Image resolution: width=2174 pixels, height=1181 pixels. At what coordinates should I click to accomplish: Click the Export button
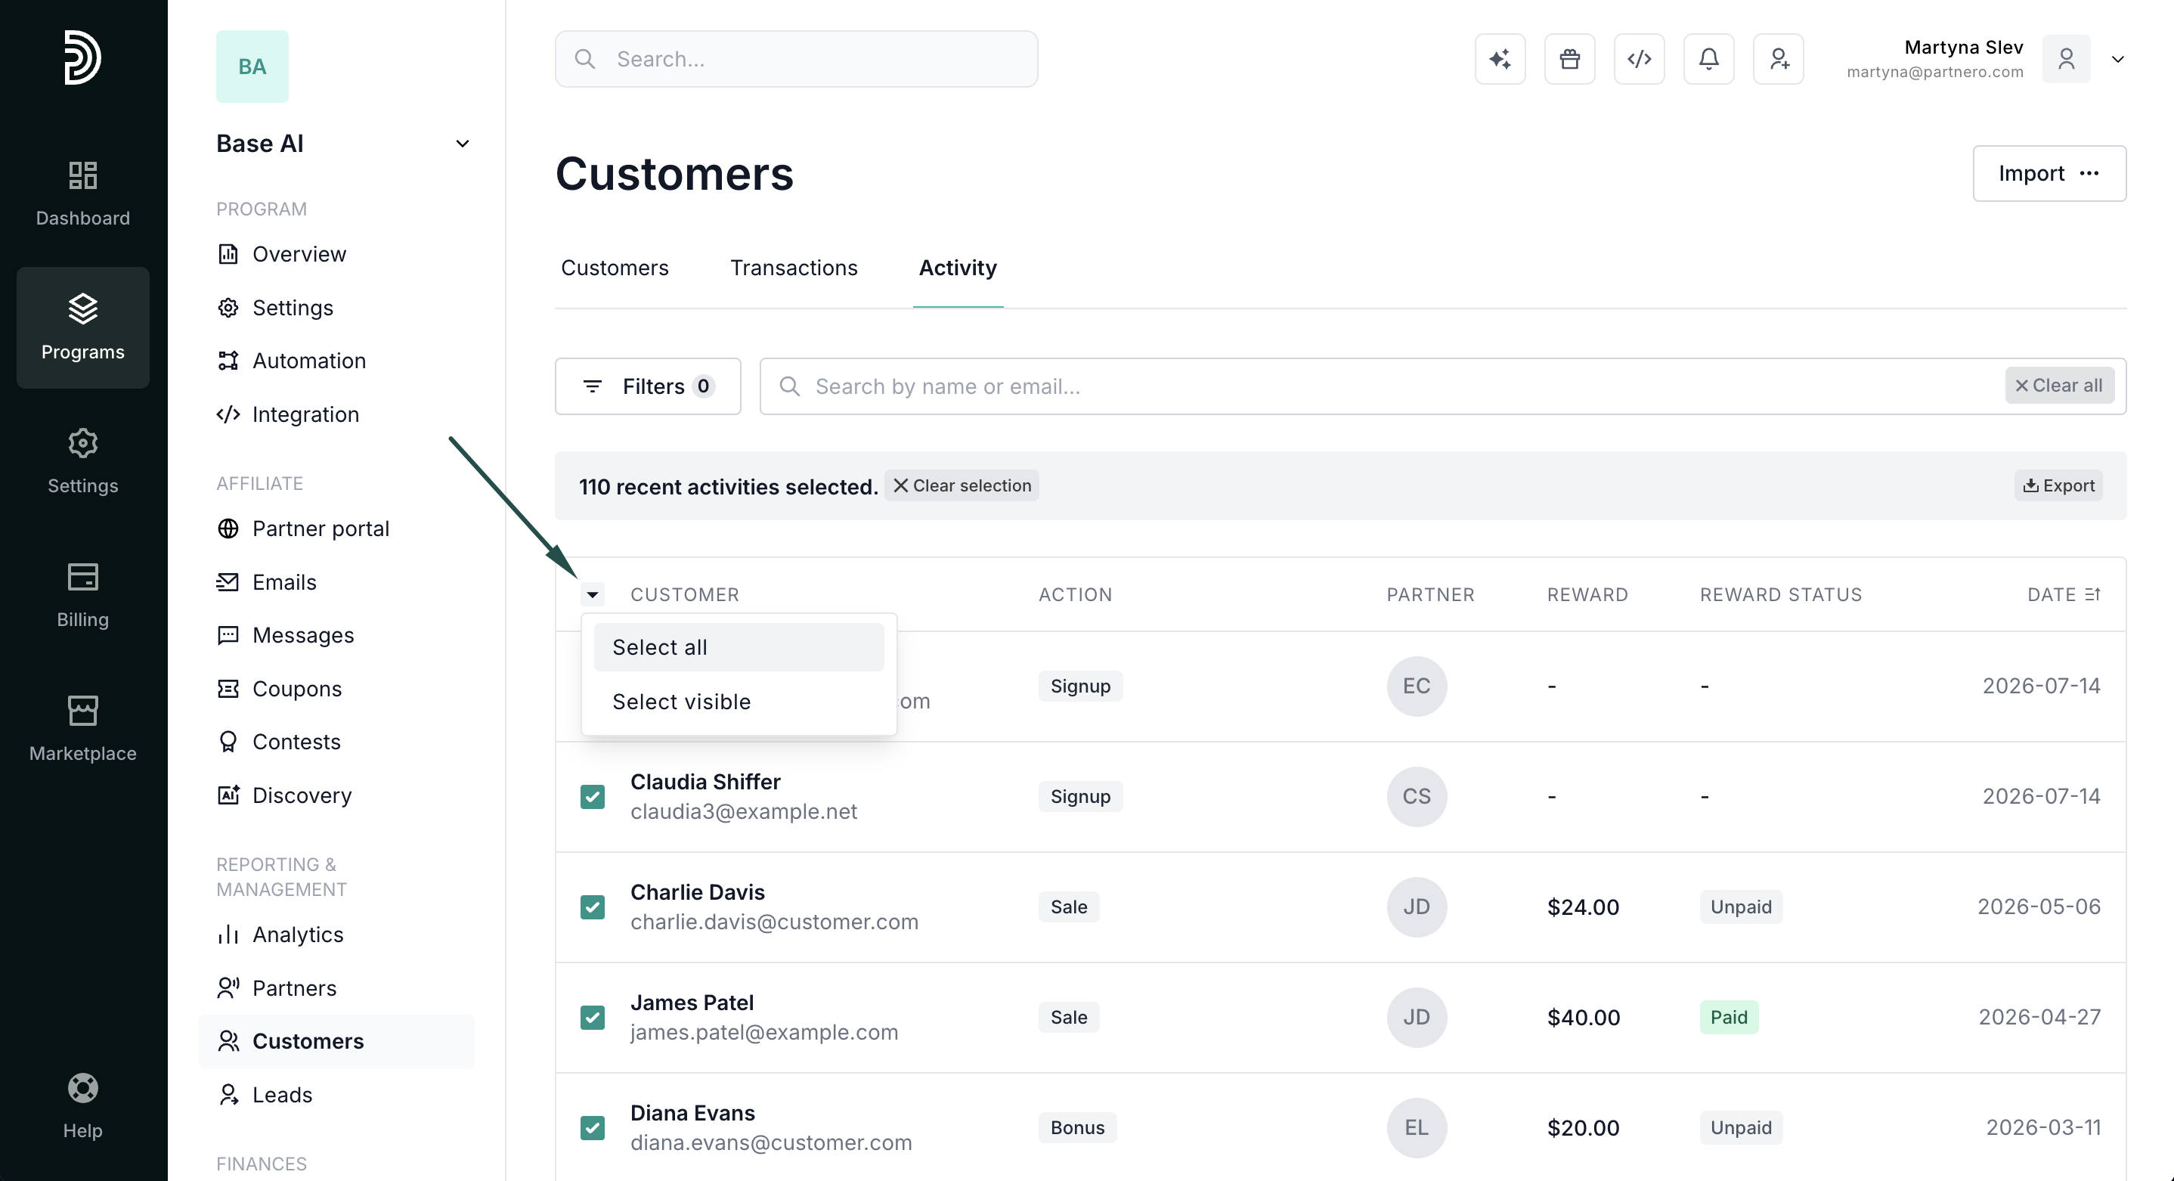click(x=2058, y=485)
